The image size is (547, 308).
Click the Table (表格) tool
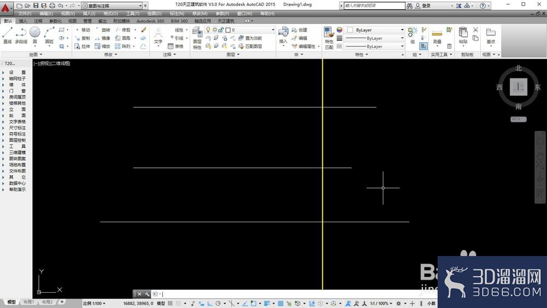coord(176,46)
